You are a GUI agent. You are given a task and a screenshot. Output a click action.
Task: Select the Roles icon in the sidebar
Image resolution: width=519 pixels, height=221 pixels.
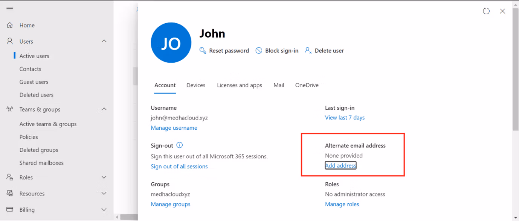(9, 177)
